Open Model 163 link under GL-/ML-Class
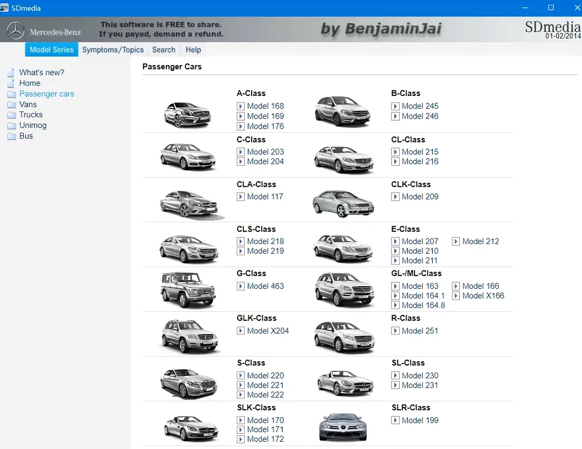Screen dimensions: 582x449 (420, 286)
